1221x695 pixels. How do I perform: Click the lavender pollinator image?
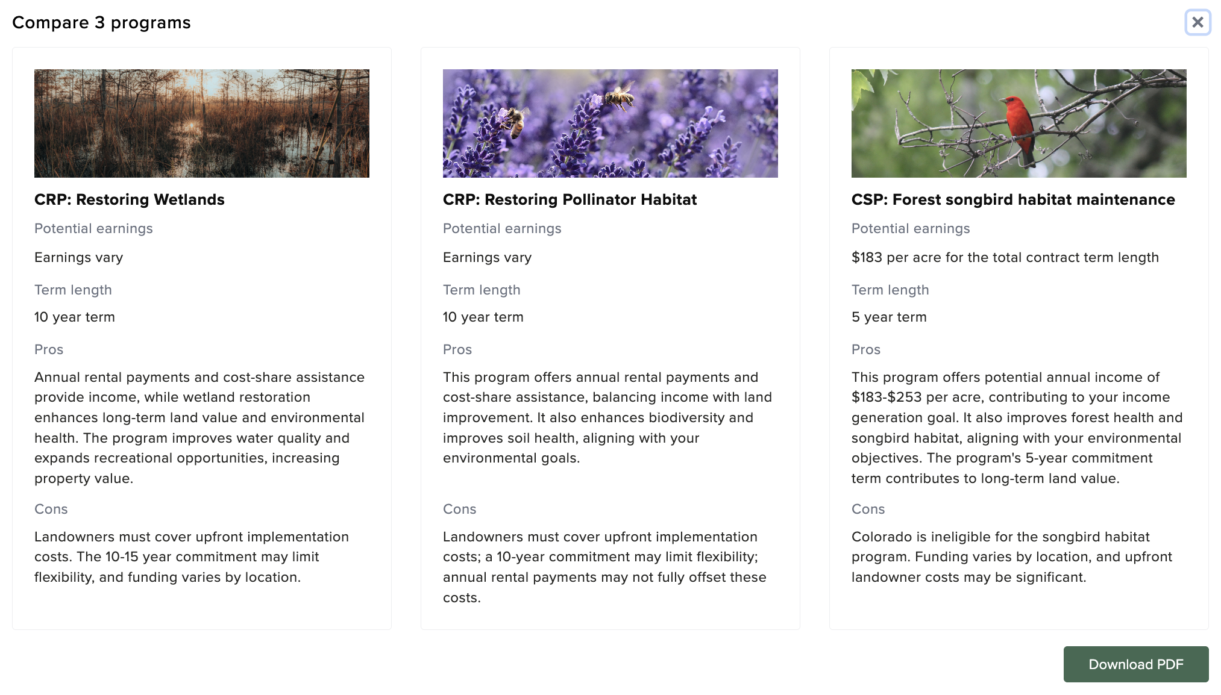click(610, 123)
